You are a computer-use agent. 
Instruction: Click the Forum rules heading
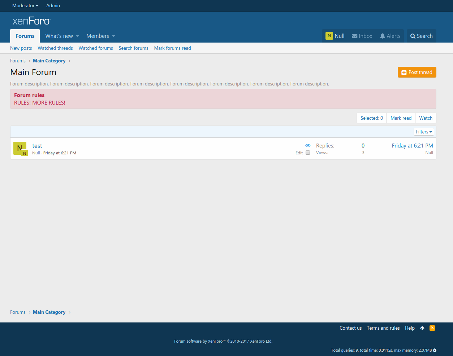29,95
